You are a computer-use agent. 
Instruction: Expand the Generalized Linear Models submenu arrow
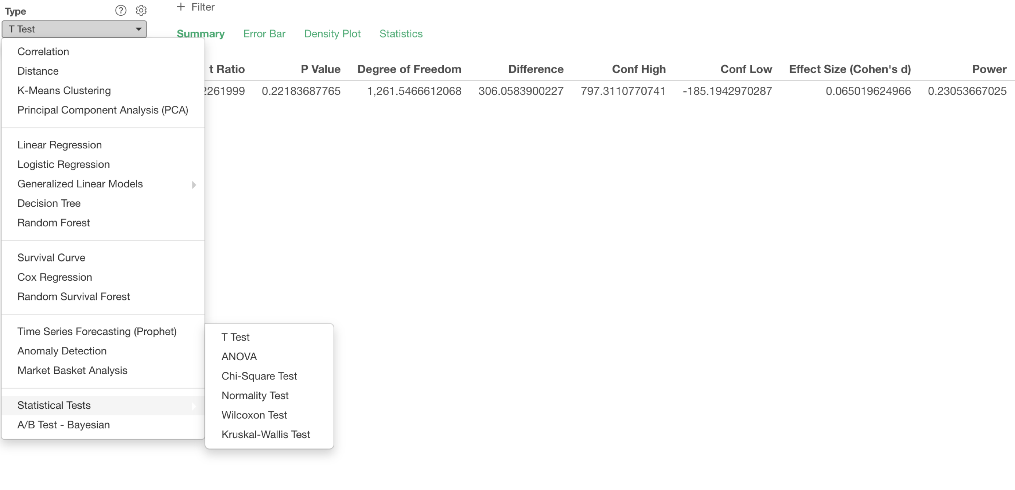[x=194, y=185]
